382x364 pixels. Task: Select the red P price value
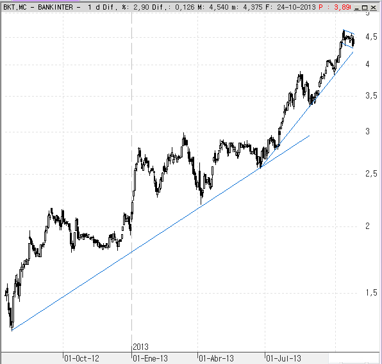click(342, 7)
